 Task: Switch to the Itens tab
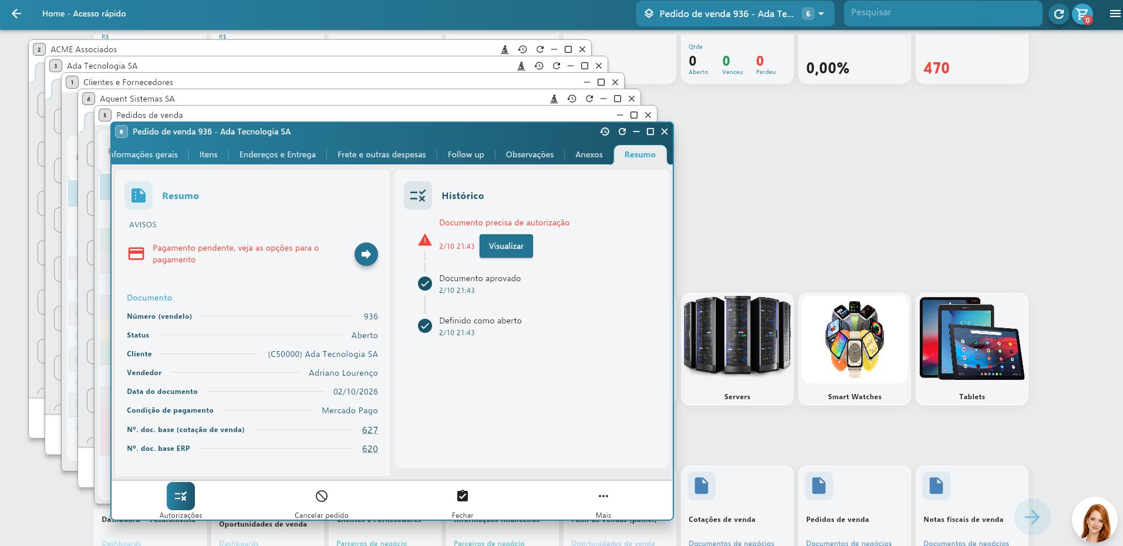point(208,155)
